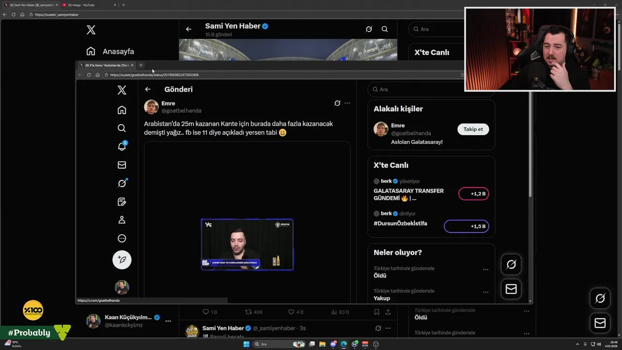Screen dimensions: 622x350
Task: Open Grok icon in front window sidebar
Action: pyautogui.click(x=122, y=183)
